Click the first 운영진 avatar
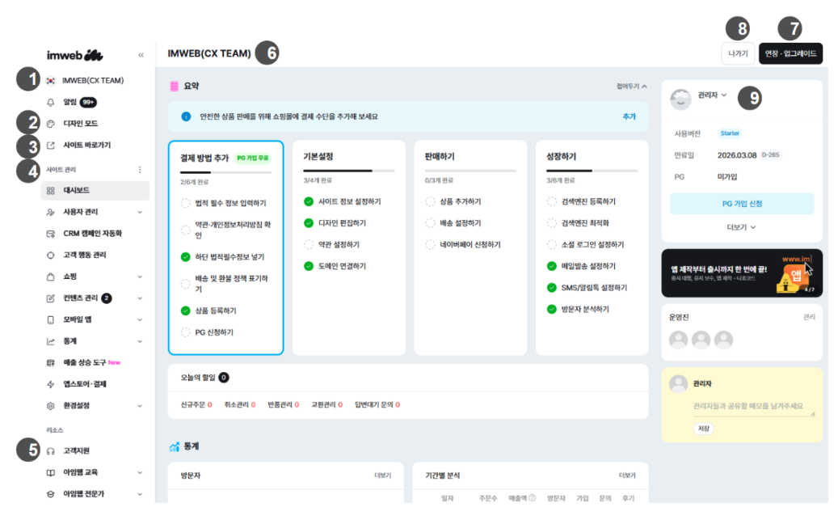This screenshot has height=524, width=838. (679, 340)
